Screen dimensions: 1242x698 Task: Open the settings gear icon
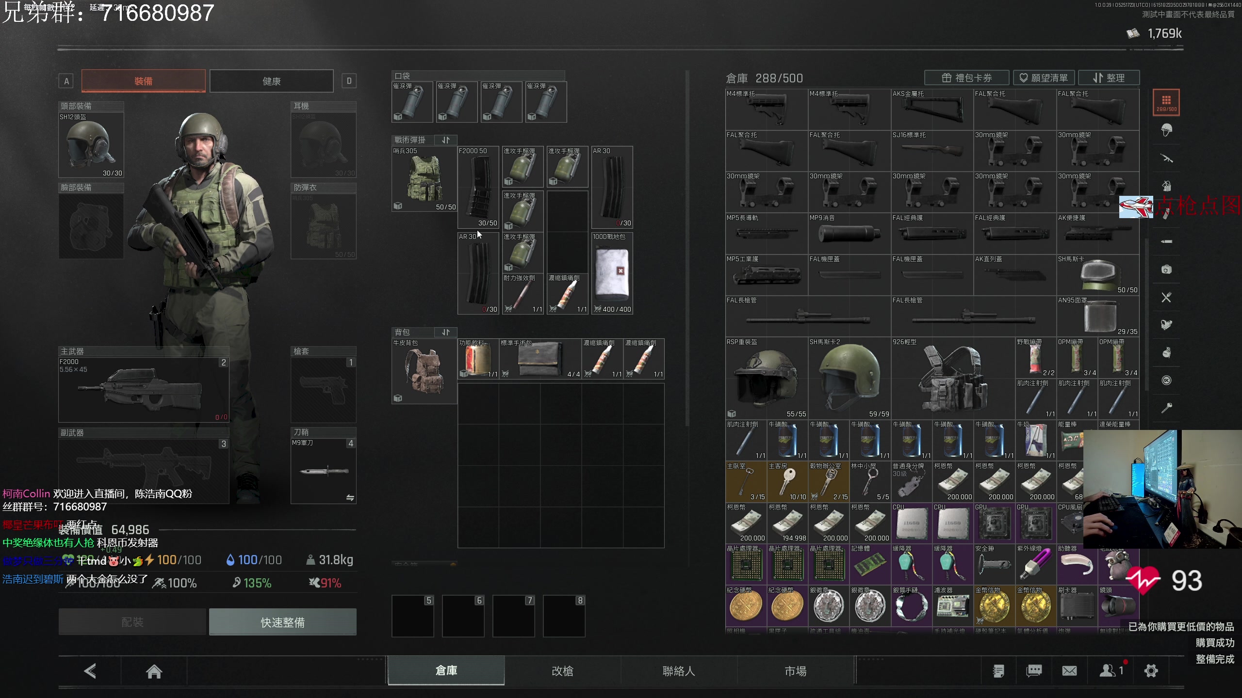pyautogui.click(x=1151, y=671)
